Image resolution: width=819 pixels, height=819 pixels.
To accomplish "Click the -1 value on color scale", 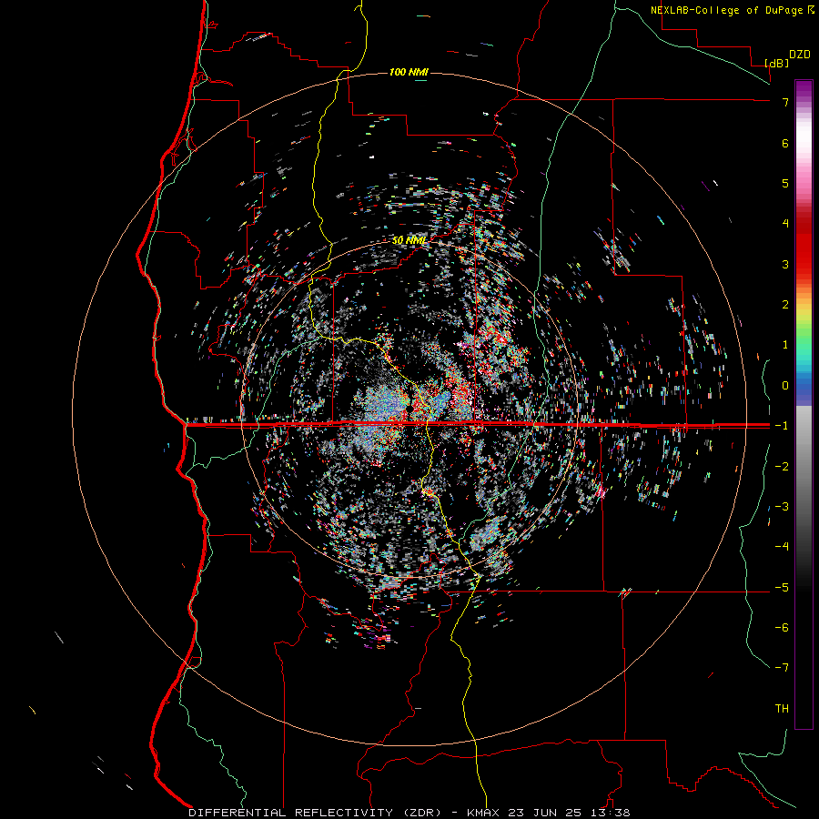I will click(782, 426).
